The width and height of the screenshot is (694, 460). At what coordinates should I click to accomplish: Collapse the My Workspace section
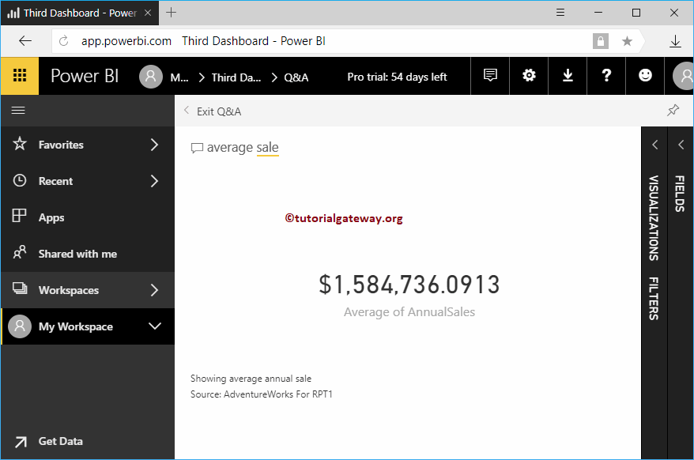(155, 326)
